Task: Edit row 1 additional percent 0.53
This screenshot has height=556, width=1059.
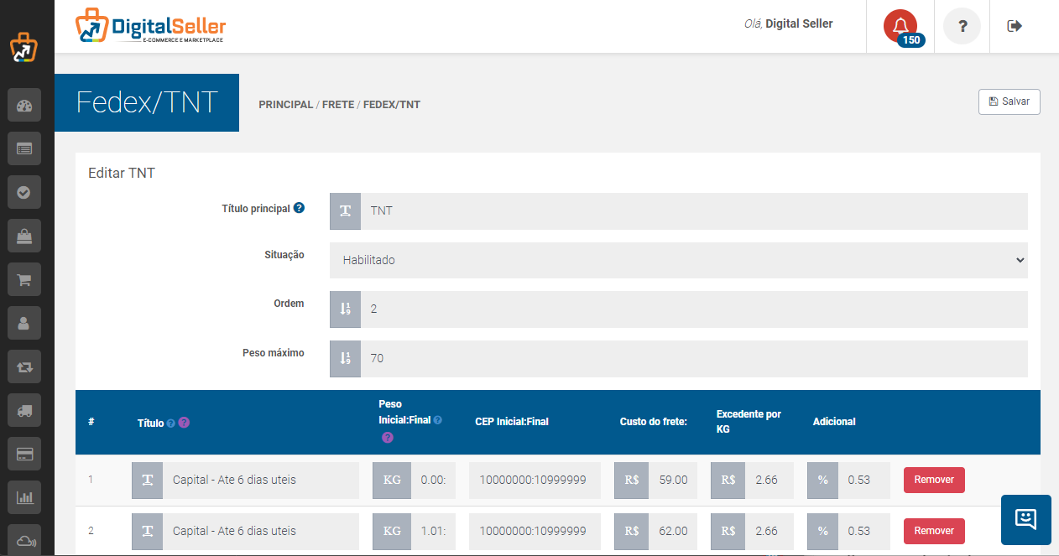Action: [x=865, y=481]
